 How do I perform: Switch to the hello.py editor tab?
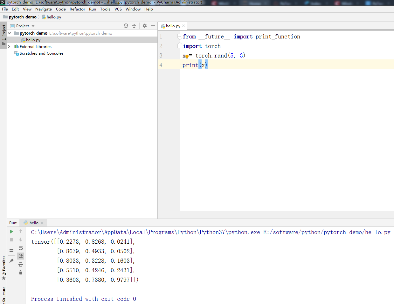173,26
